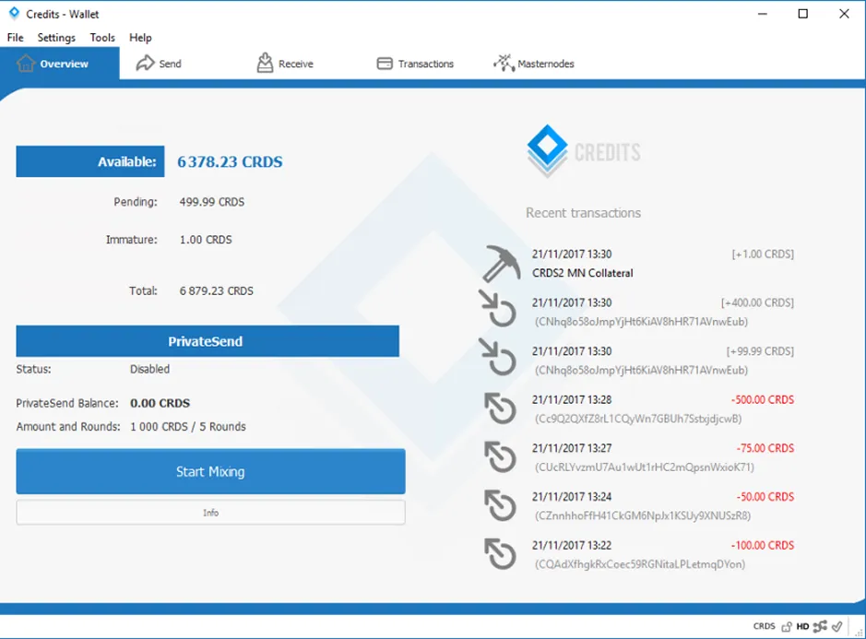Minimize the Credits Wallet window
This screenshot has width=866, height=639.
[x=763, y=14]
